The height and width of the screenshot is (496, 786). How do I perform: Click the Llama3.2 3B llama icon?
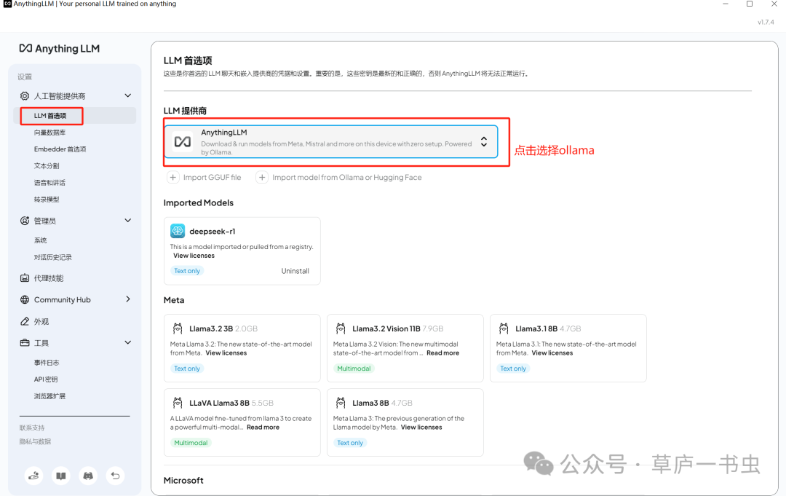(x=178, y=328)
